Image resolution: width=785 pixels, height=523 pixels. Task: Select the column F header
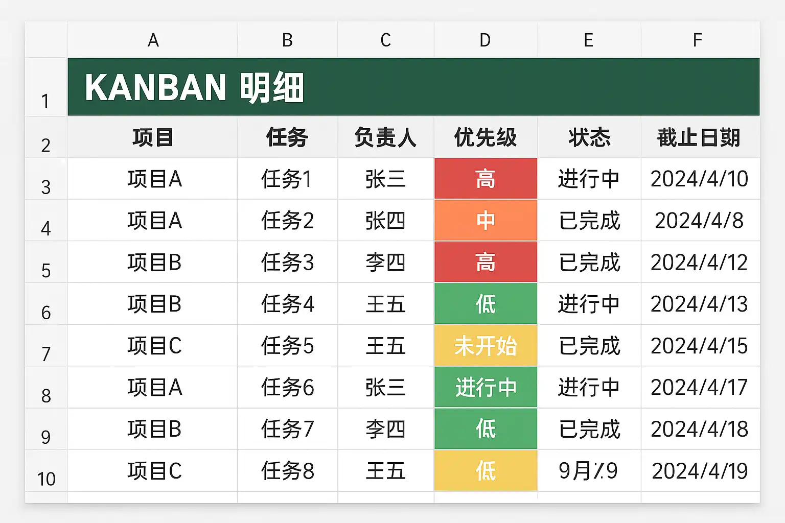[698, 40]
